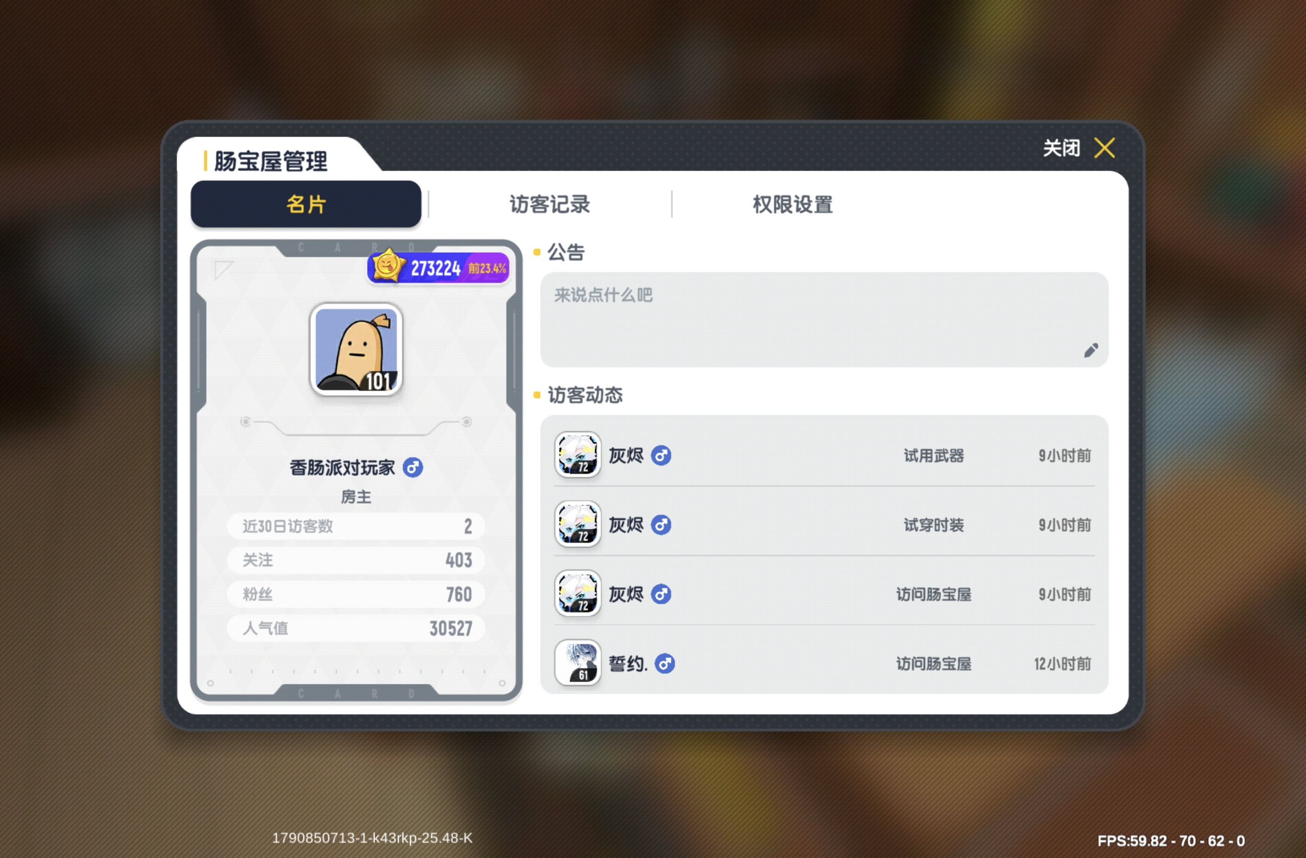
Task: Click the 关注 403 stat row
Action: pyautogui.click(x=356, y=560)
